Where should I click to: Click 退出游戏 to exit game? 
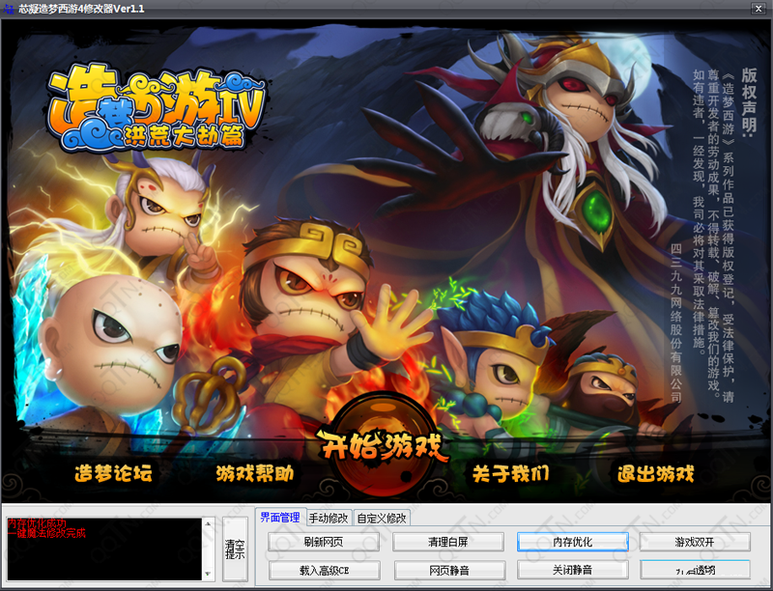(656, 473)
